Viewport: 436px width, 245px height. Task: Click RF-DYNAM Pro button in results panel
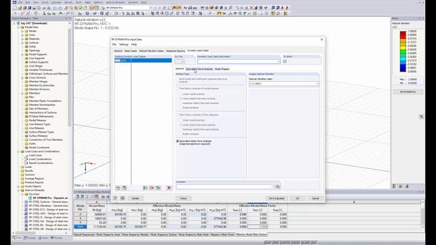click(408, 92)
